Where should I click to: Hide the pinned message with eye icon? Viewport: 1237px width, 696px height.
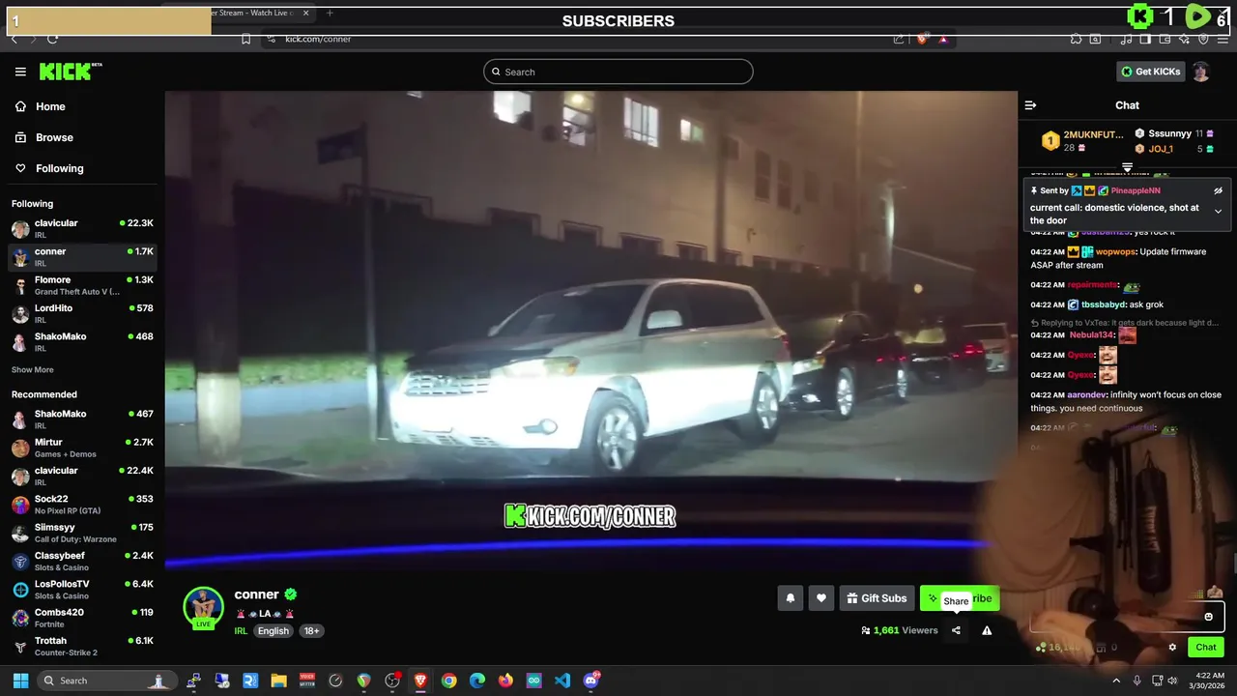(1219, 190)
